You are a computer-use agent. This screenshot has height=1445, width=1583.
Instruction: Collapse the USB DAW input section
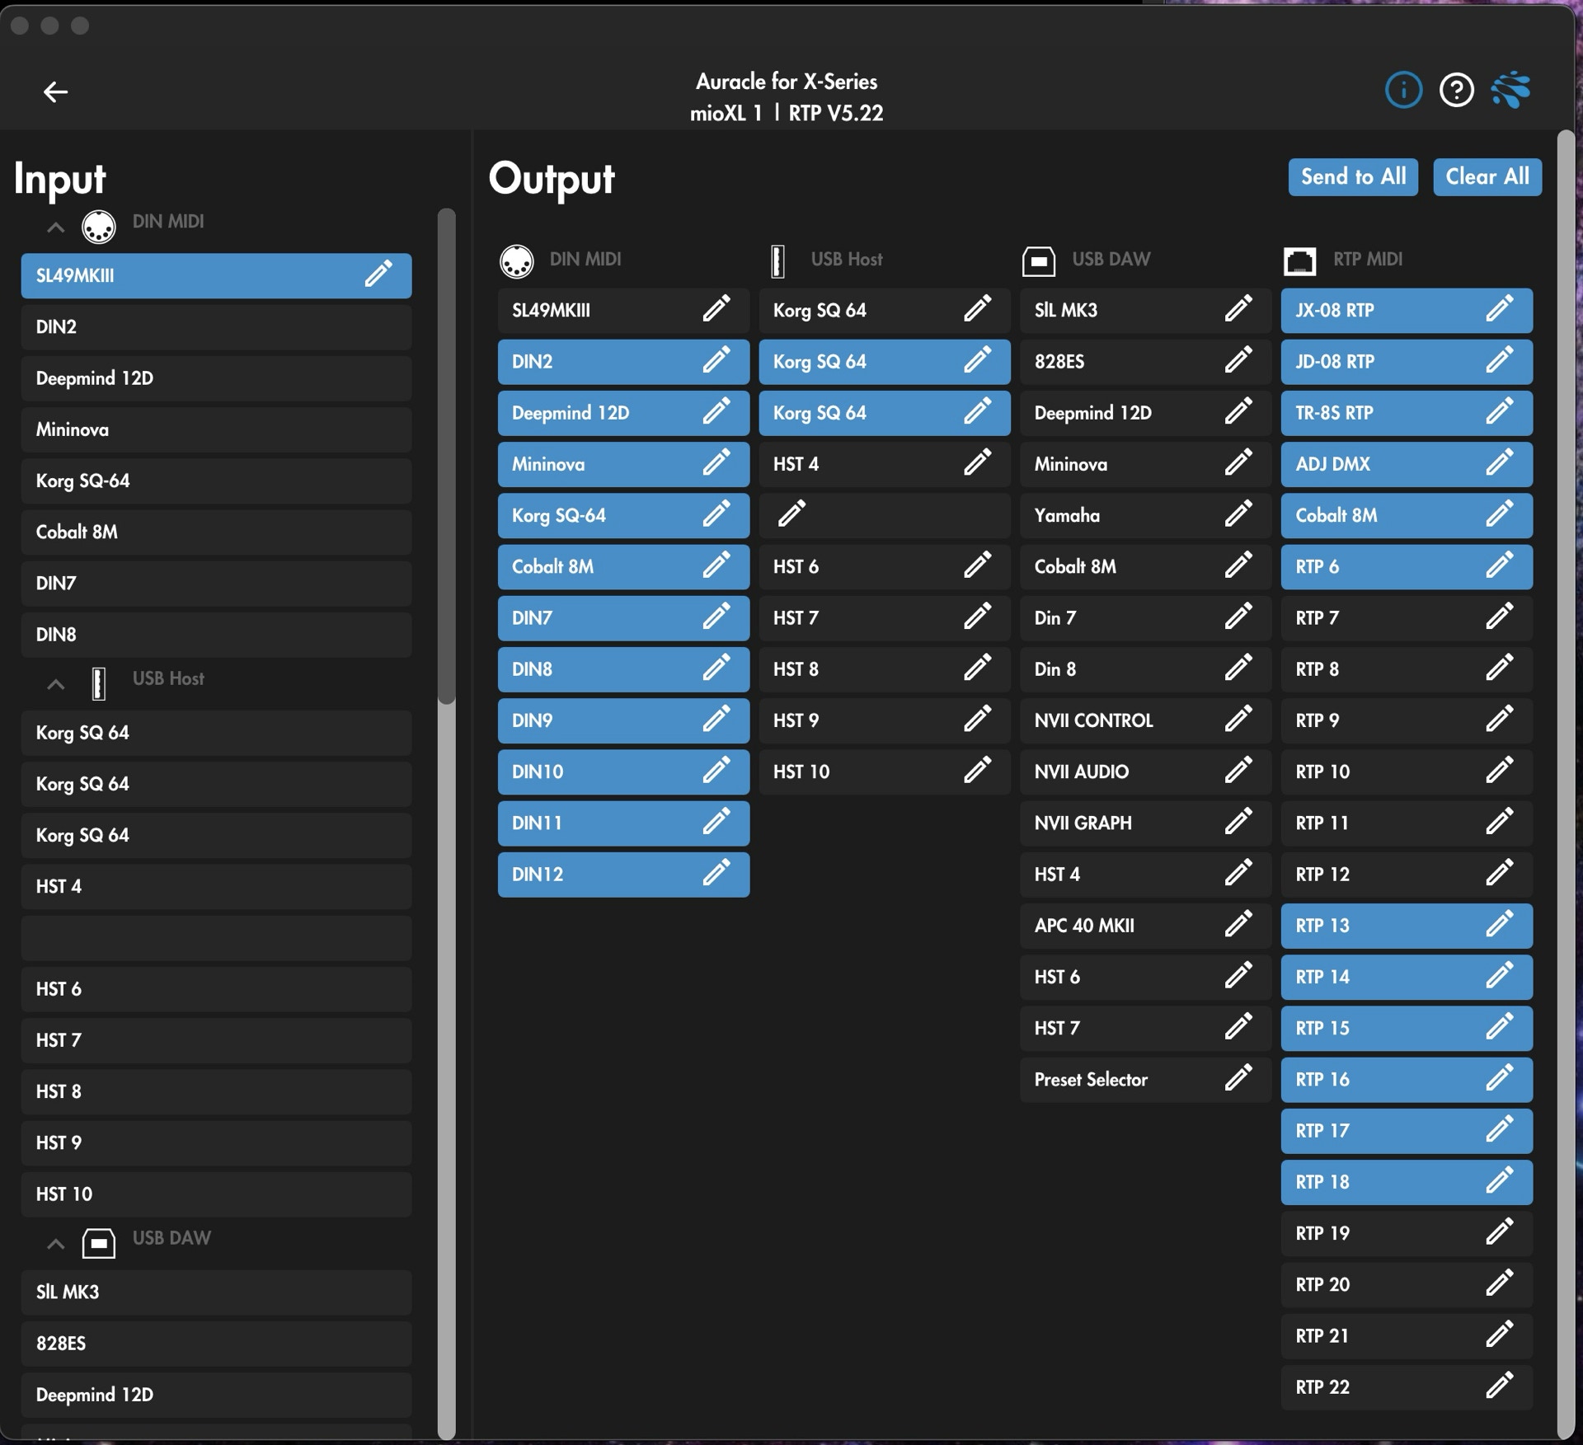[55, 1244]
